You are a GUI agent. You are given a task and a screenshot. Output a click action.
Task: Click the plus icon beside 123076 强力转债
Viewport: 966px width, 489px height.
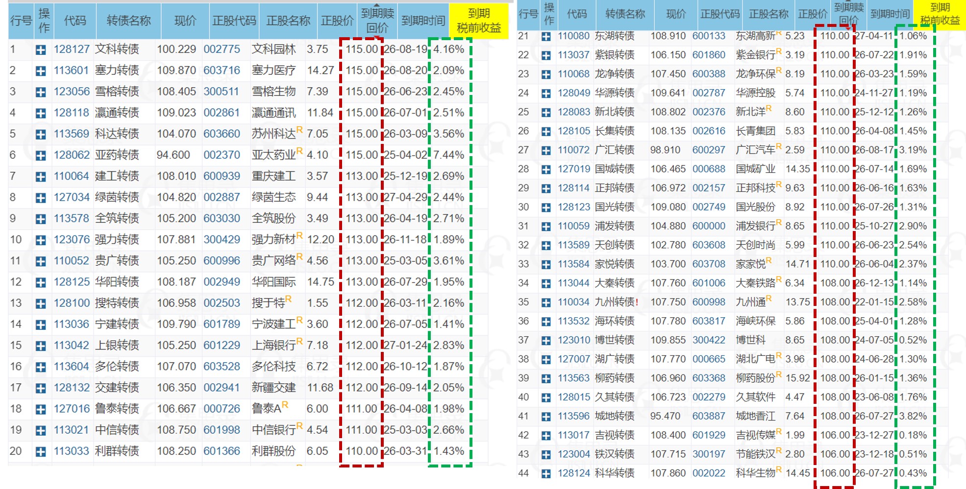[41, 240]
